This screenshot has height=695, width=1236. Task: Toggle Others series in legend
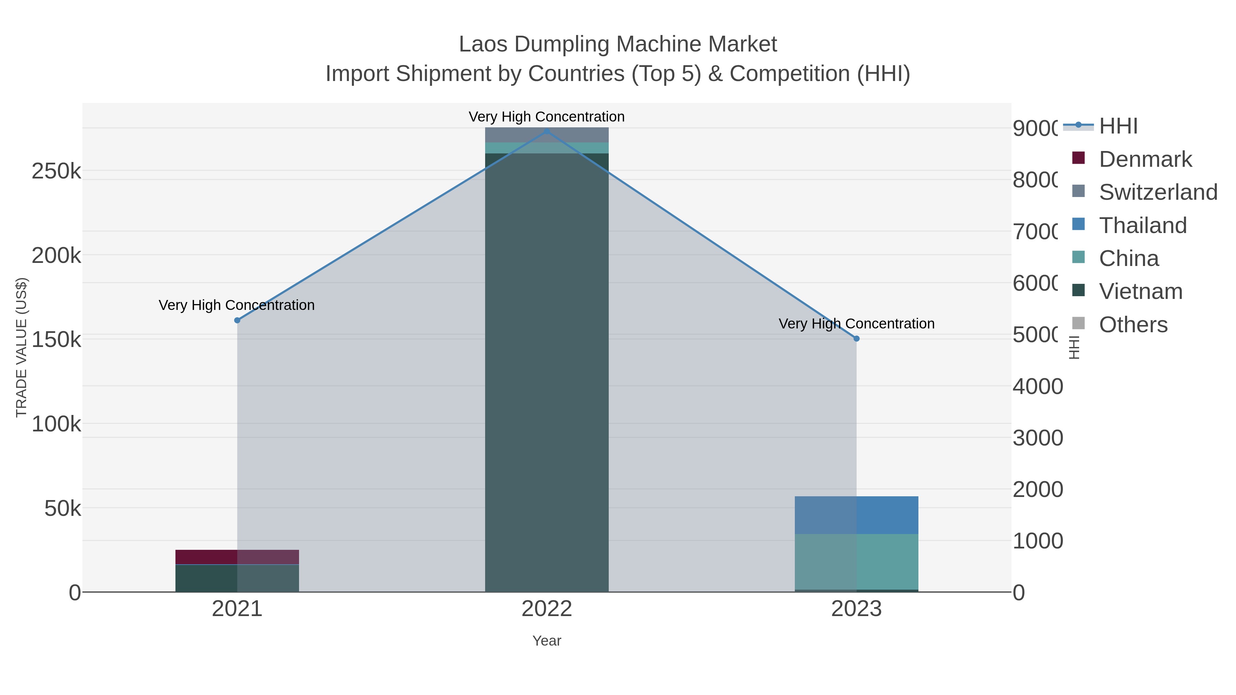[1120, 325]
